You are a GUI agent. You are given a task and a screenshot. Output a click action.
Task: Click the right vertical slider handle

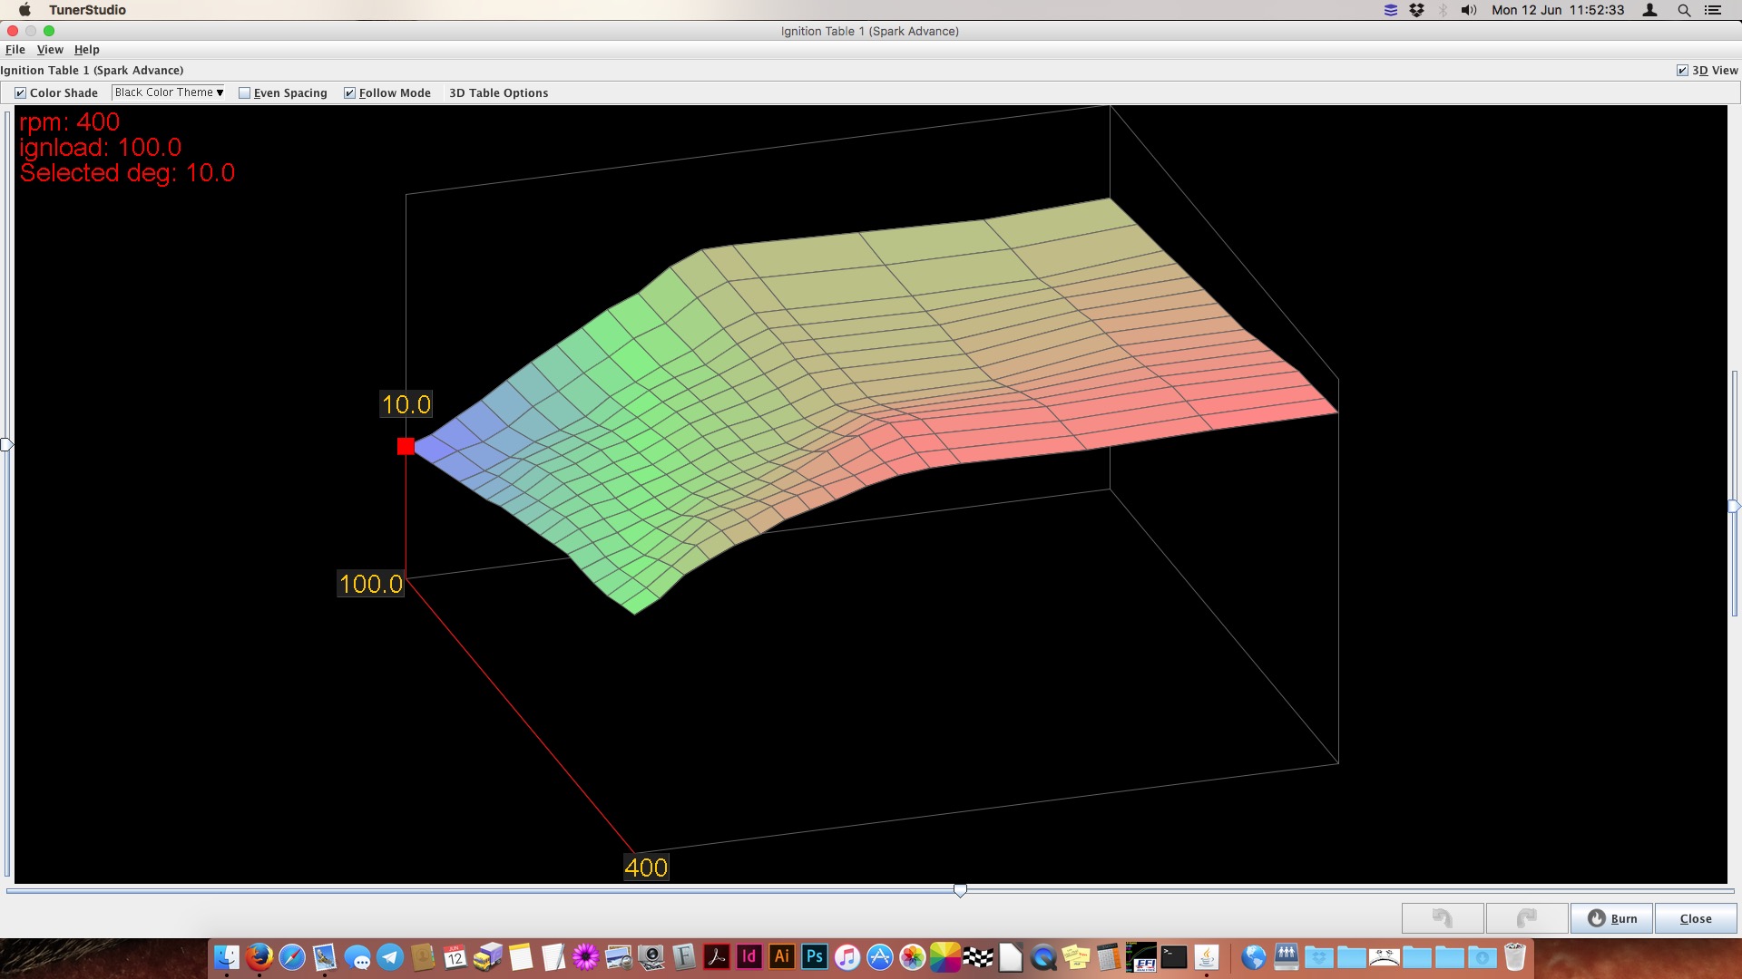(1734, 507)
